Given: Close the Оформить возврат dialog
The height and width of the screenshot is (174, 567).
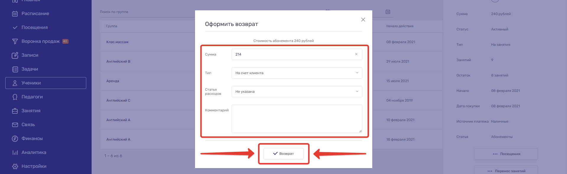Looking at the screenshot, I should [363, 20].
